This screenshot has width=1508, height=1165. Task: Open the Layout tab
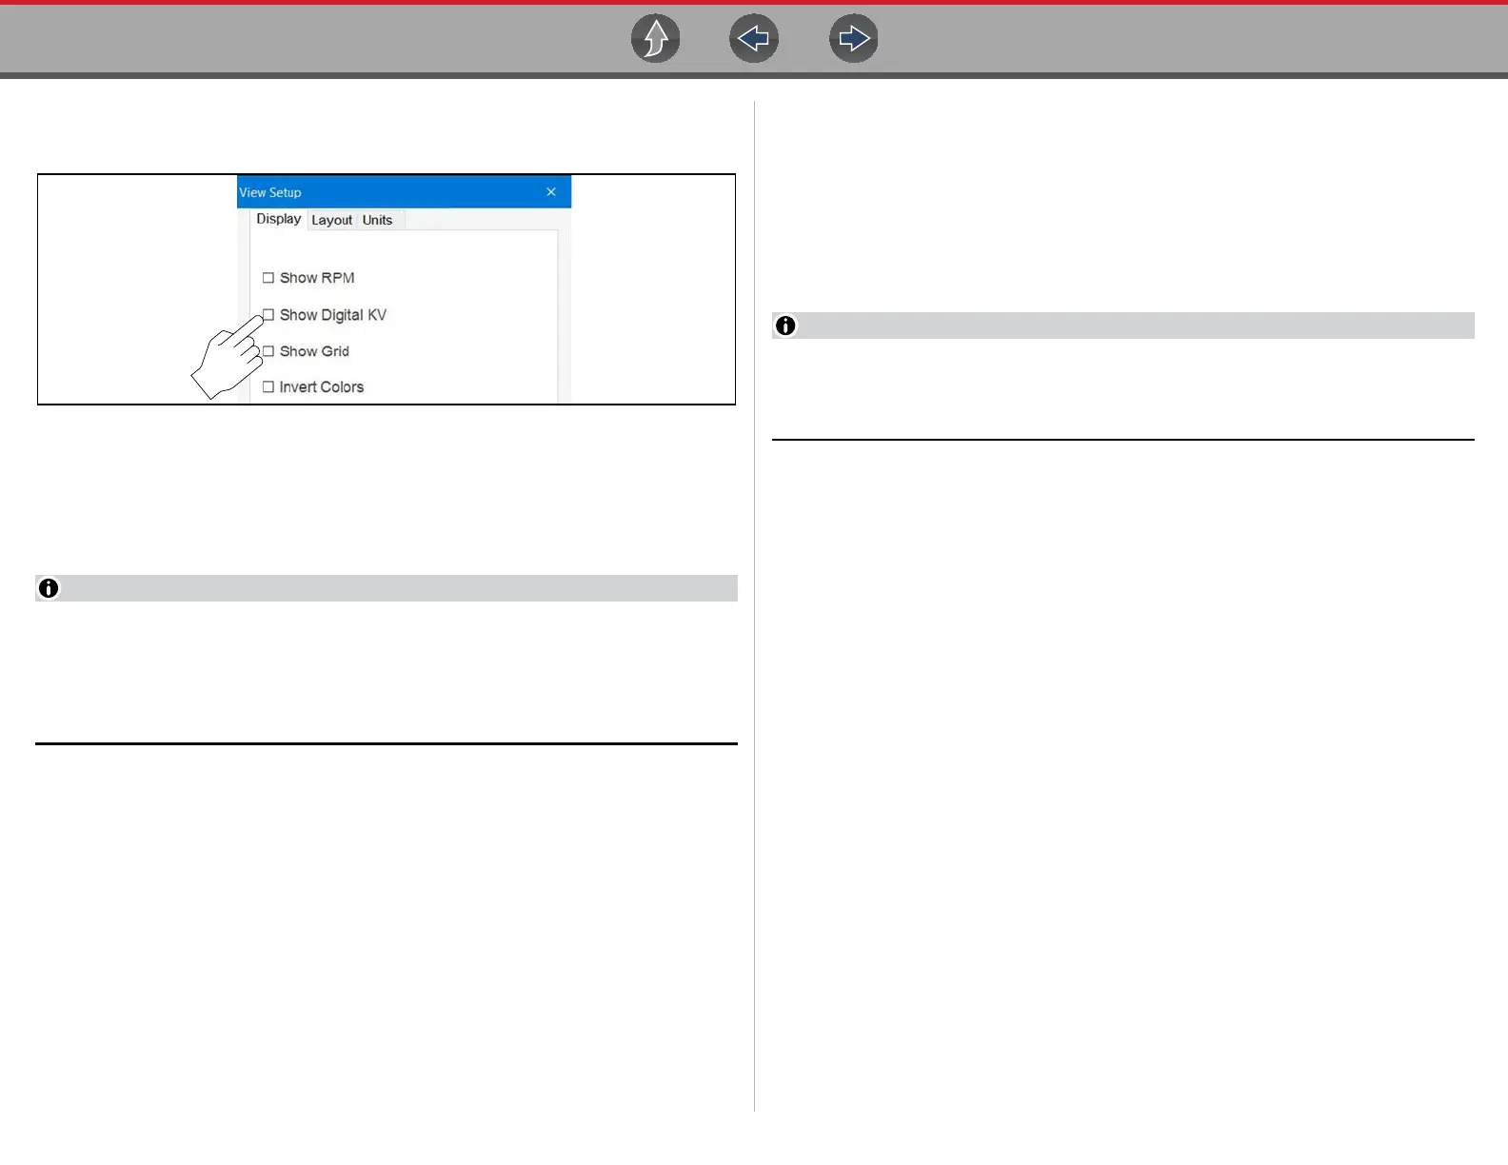pyautogui.click(x=331, y=220)
